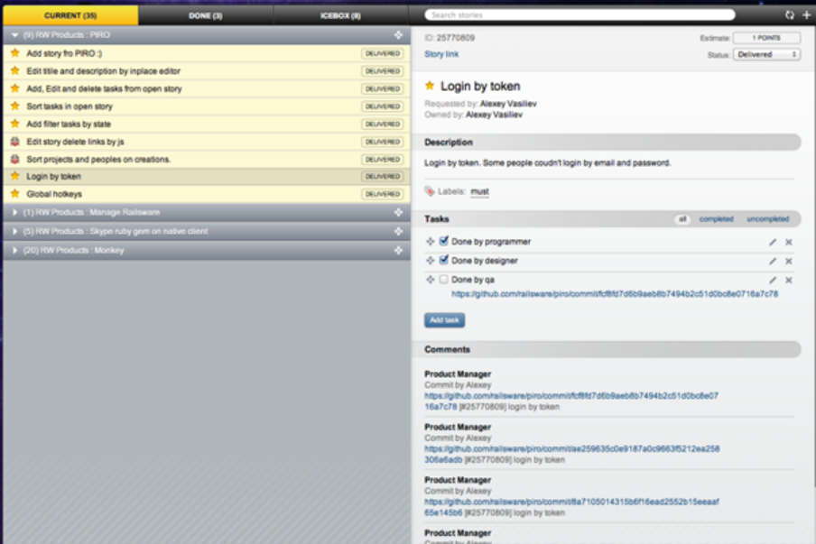This screenshot has height=544, width=816.
Task: Click bug icon of 'Sort projects and peoples' story
Action: [x=15, y=159]
